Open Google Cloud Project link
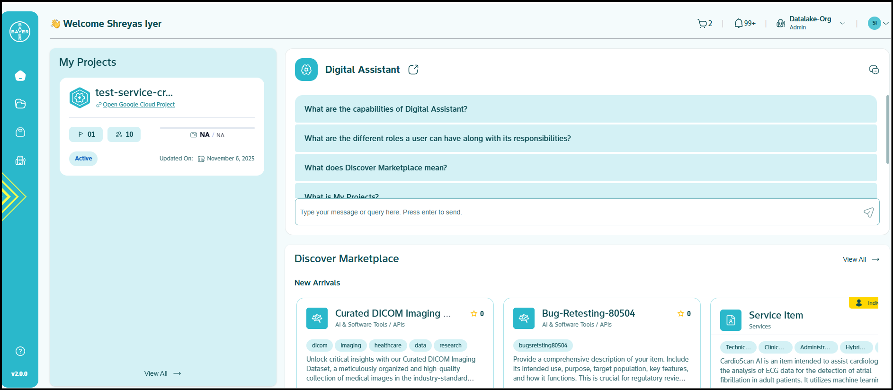 [138, 105]
